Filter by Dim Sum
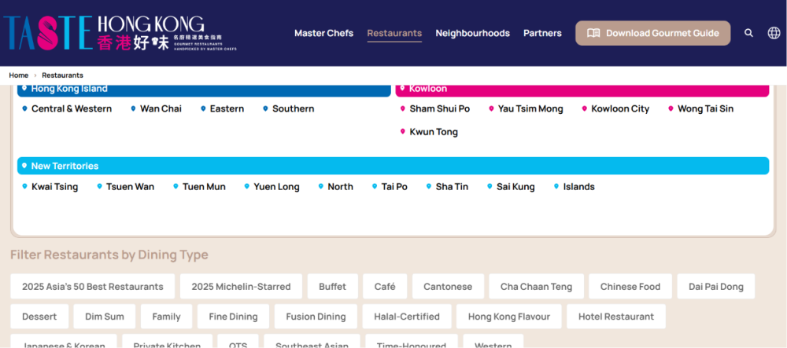787x348 pixels. coord(105,317)
